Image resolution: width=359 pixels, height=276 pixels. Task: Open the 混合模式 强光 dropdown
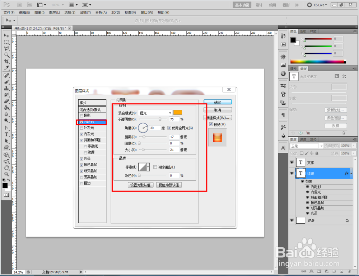click(155, 113)
